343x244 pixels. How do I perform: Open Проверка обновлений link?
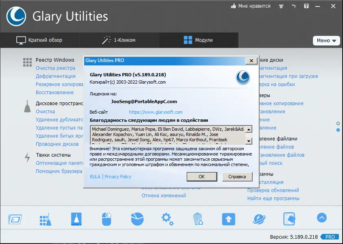point(273,190)
